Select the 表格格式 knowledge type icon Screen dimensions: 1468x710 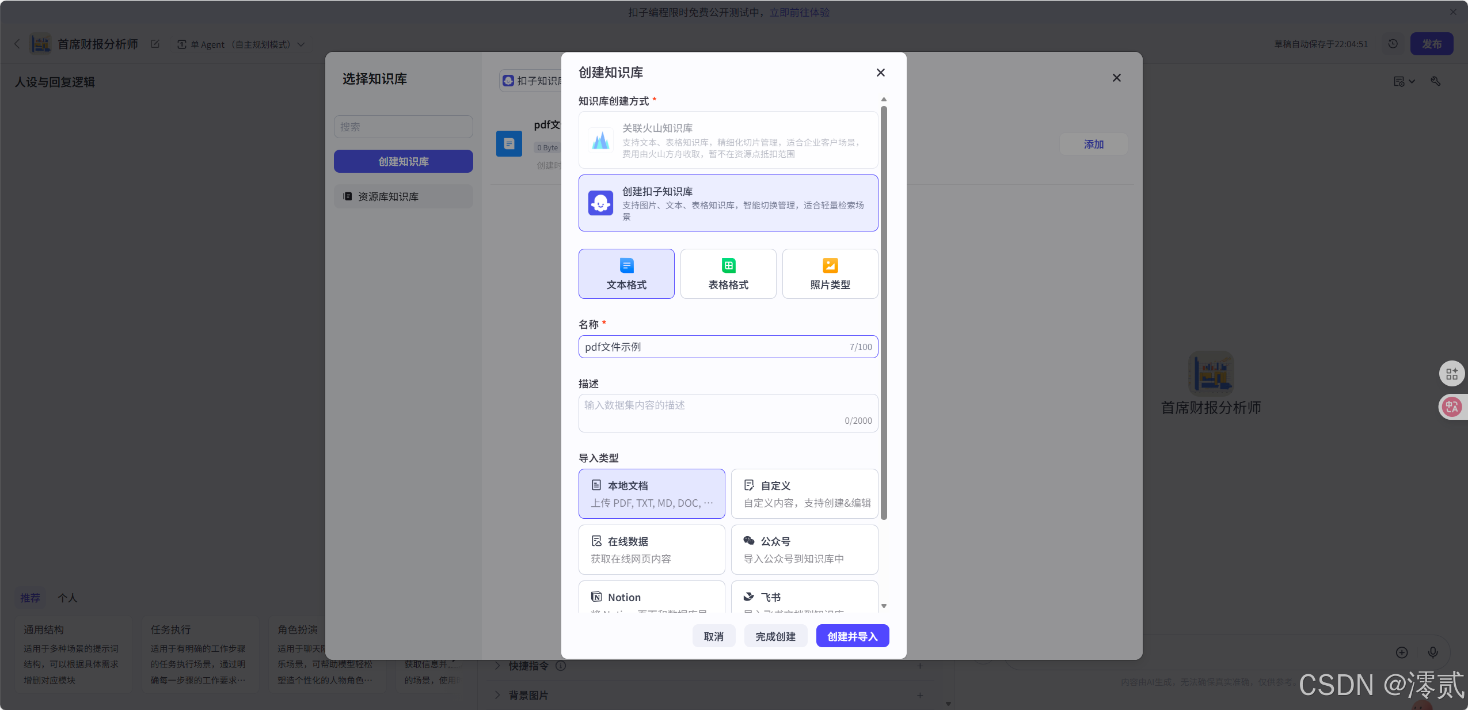point(727,274)
